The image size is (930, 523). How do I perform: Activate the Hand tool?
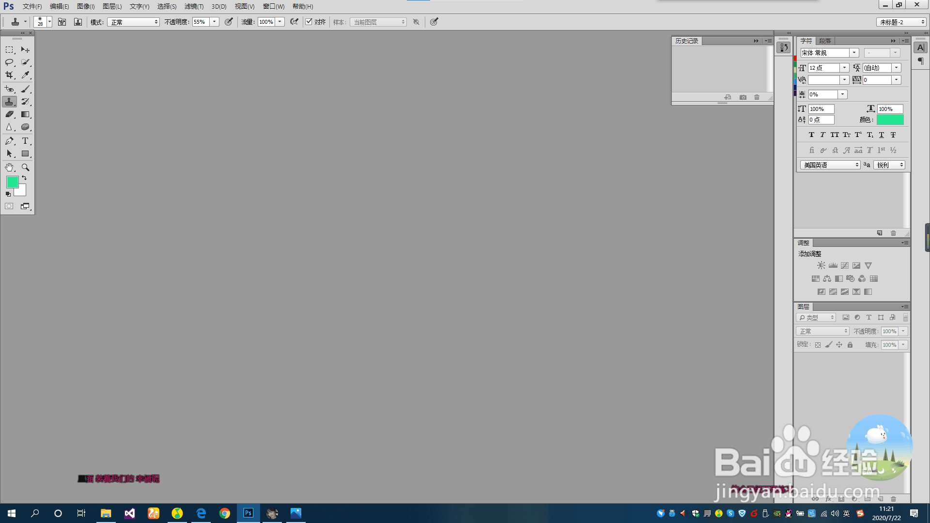tap(9, 168)
